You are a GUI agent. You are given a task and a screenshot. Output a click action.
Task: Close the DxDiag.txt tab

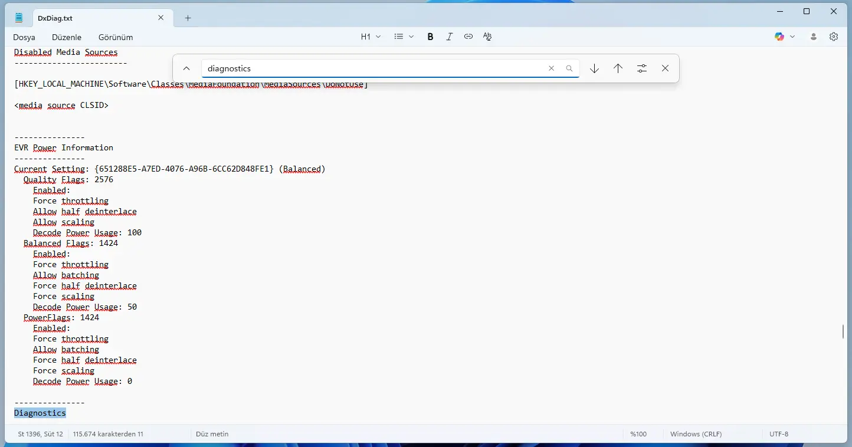tap(161, 18)
